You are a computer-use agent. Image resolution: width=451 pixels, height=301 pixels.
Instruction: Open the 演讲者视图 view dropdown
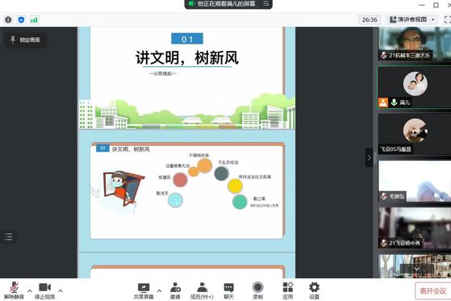click(x=412, y=19)
